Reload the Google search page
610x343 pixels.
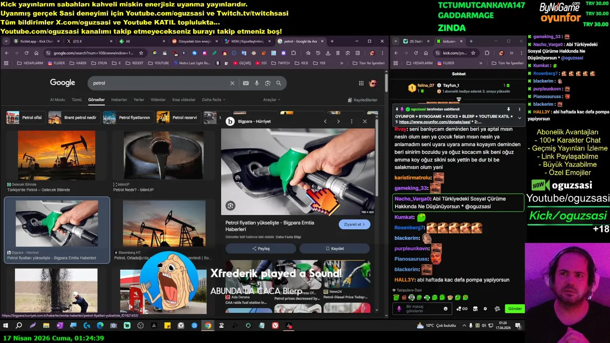tap(26, 53)
